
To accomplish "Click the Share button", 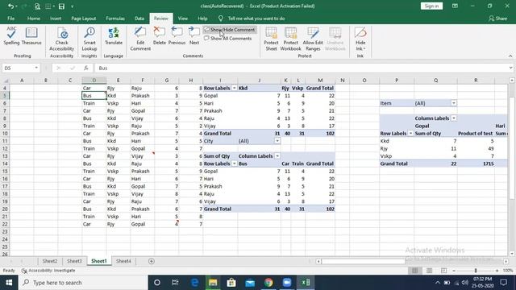I will (x=498, y=19).
